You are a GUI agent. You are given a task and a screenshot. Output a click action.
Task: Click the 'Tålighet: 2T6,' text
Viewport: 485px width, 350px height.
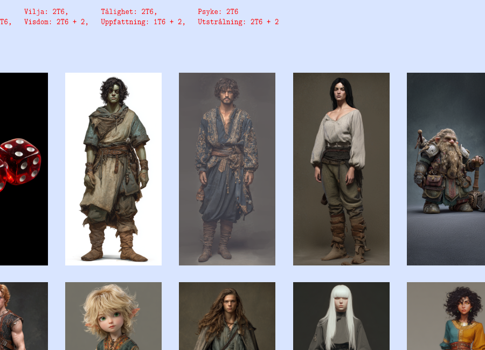click(129, 12)
